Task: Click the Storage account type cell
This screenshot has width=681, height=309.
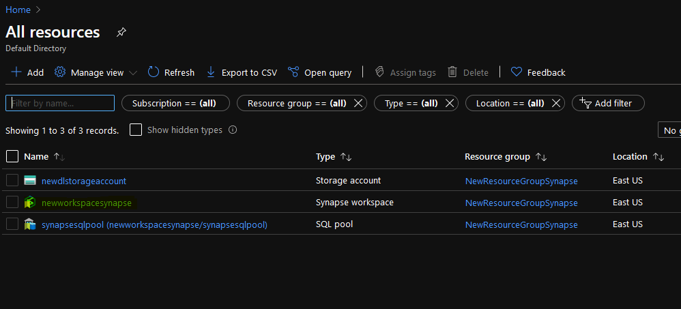Action: pos(348,180)
